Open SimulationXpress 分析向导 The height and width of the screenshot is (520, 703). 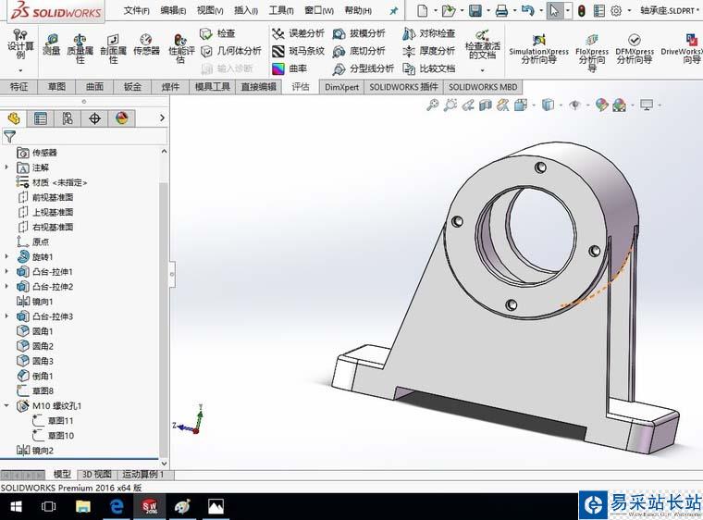538,44
